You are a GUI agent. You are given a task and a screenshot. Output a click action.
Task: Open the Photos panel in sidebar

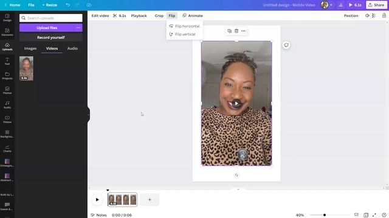pyautogui.click(x=7, y=90)
